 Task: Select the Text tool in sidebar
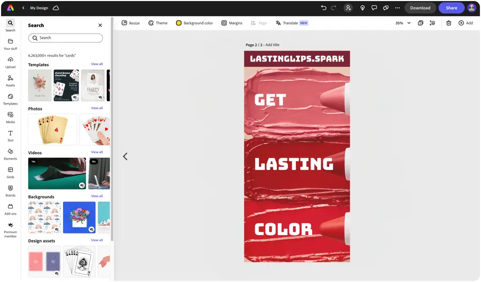tap(10, 136)
